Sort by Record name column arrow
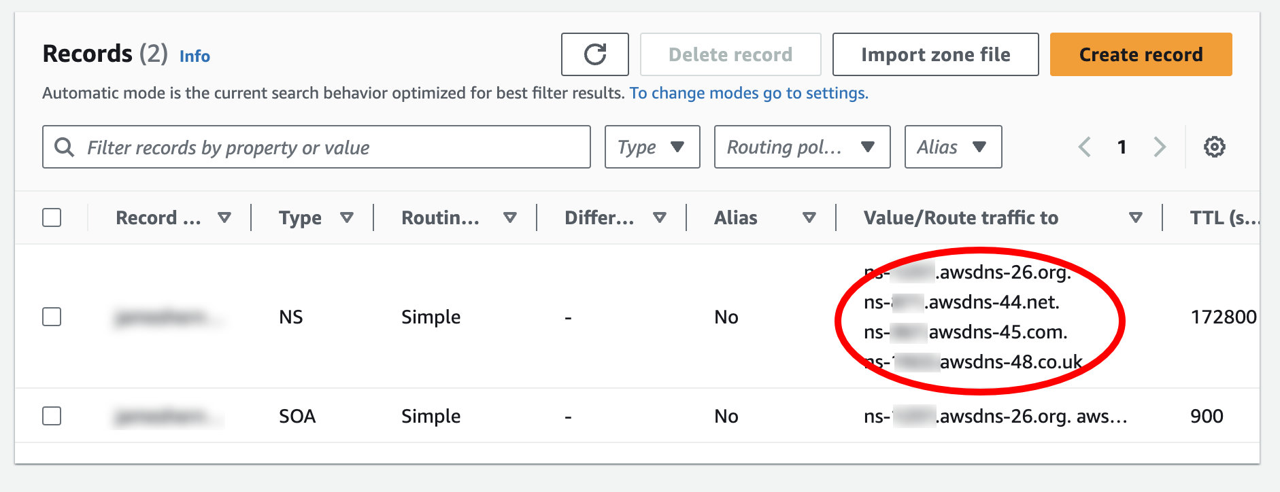1280x492 pixels. click(x=224, y=217)
